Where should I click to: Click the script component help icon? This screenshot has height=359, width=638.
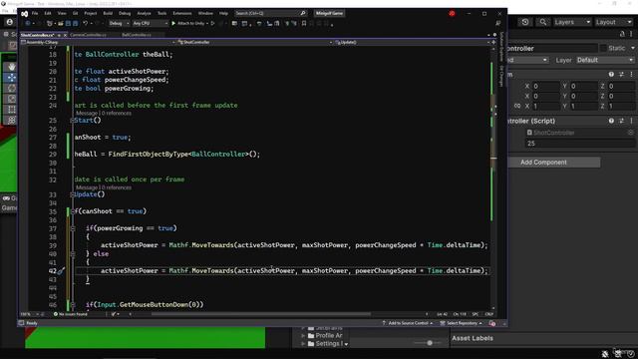point(611,121)
